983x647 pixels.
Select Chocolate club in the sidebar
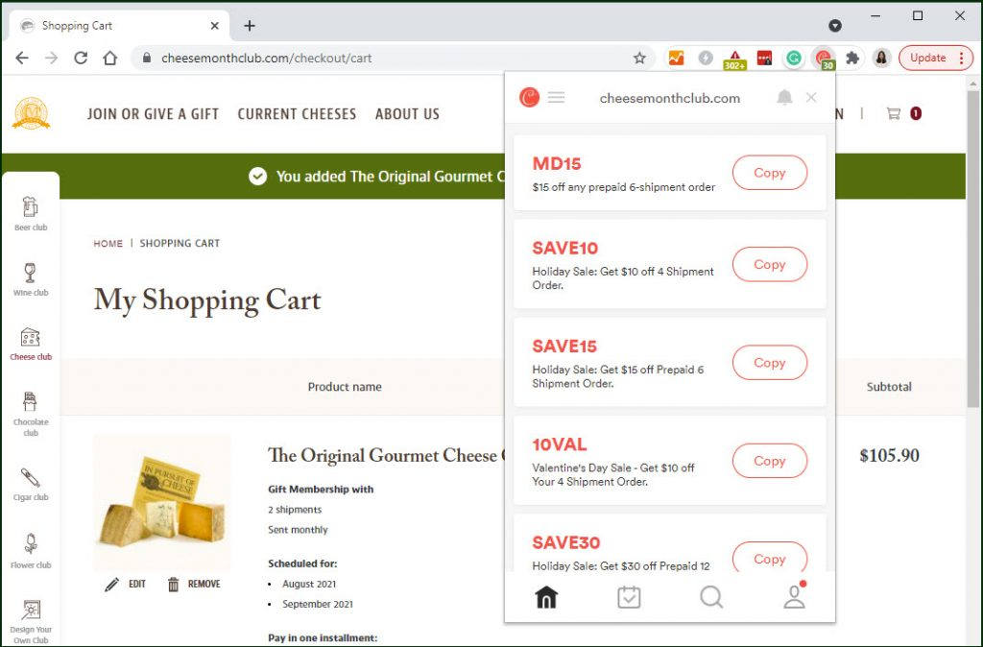pos(31,414)
